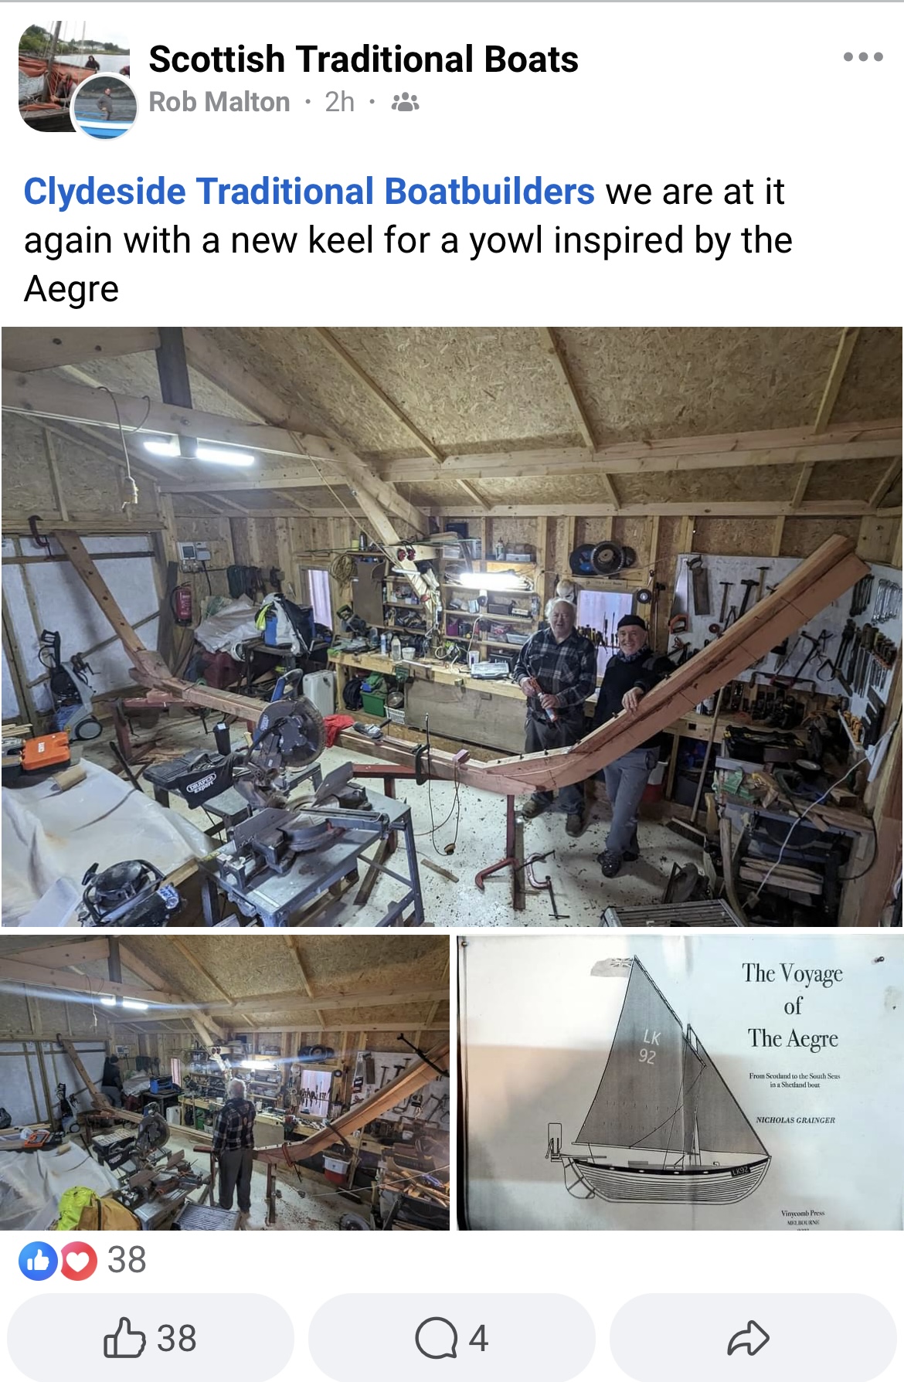This screenshot has height=1382, width=904.
Task: Click the 4 comments count
Action: coord(478,1338)
